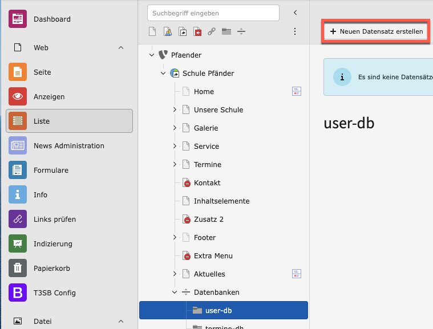The width and height of the screenshot is (433, 329).
Task: Collapse the Web module group
Action: 121,48
